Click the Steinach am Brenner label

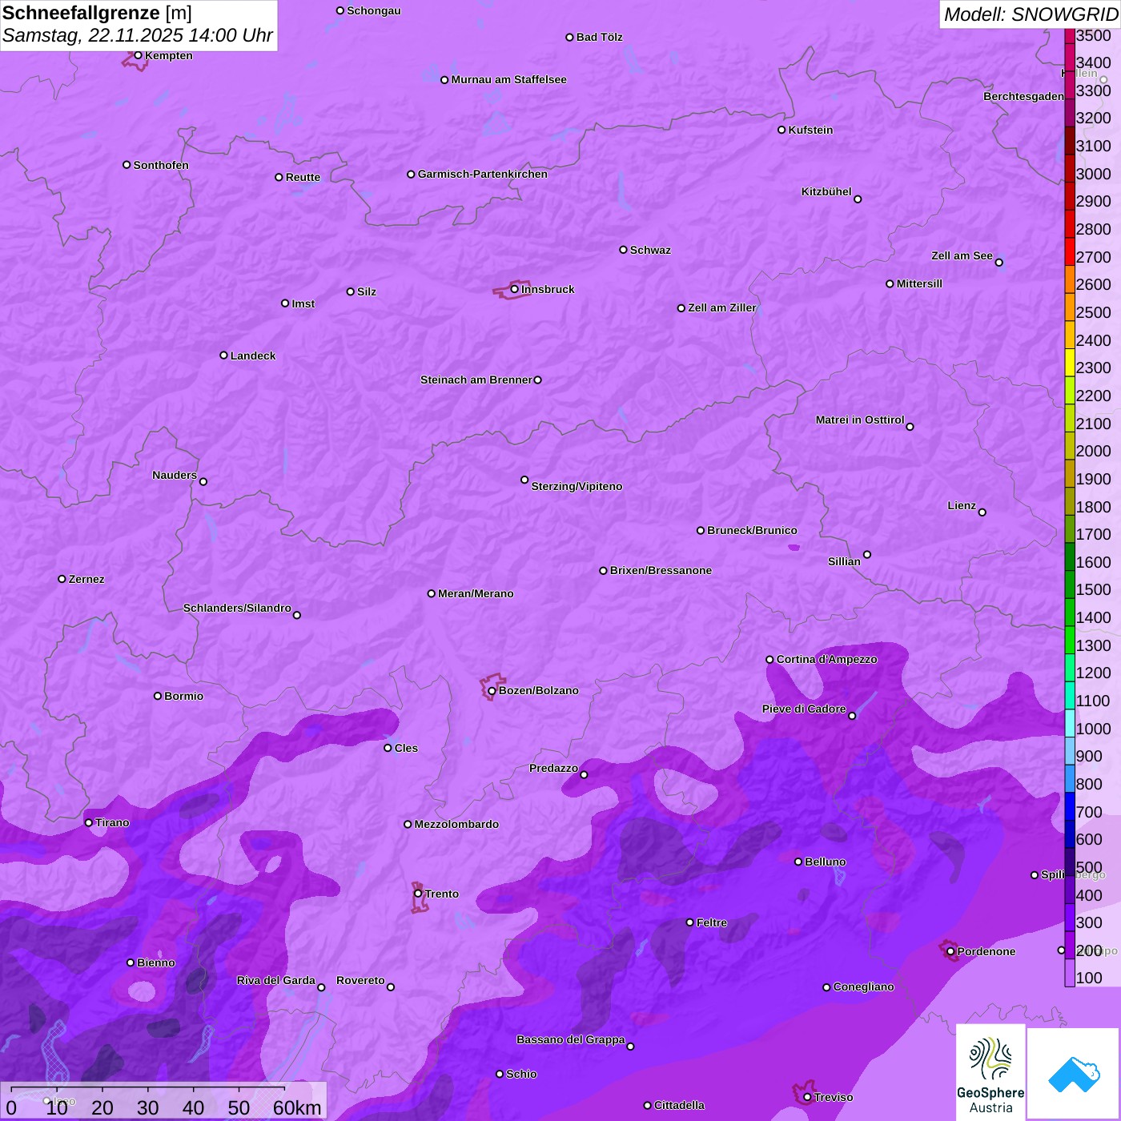click(x=476, y=380)
